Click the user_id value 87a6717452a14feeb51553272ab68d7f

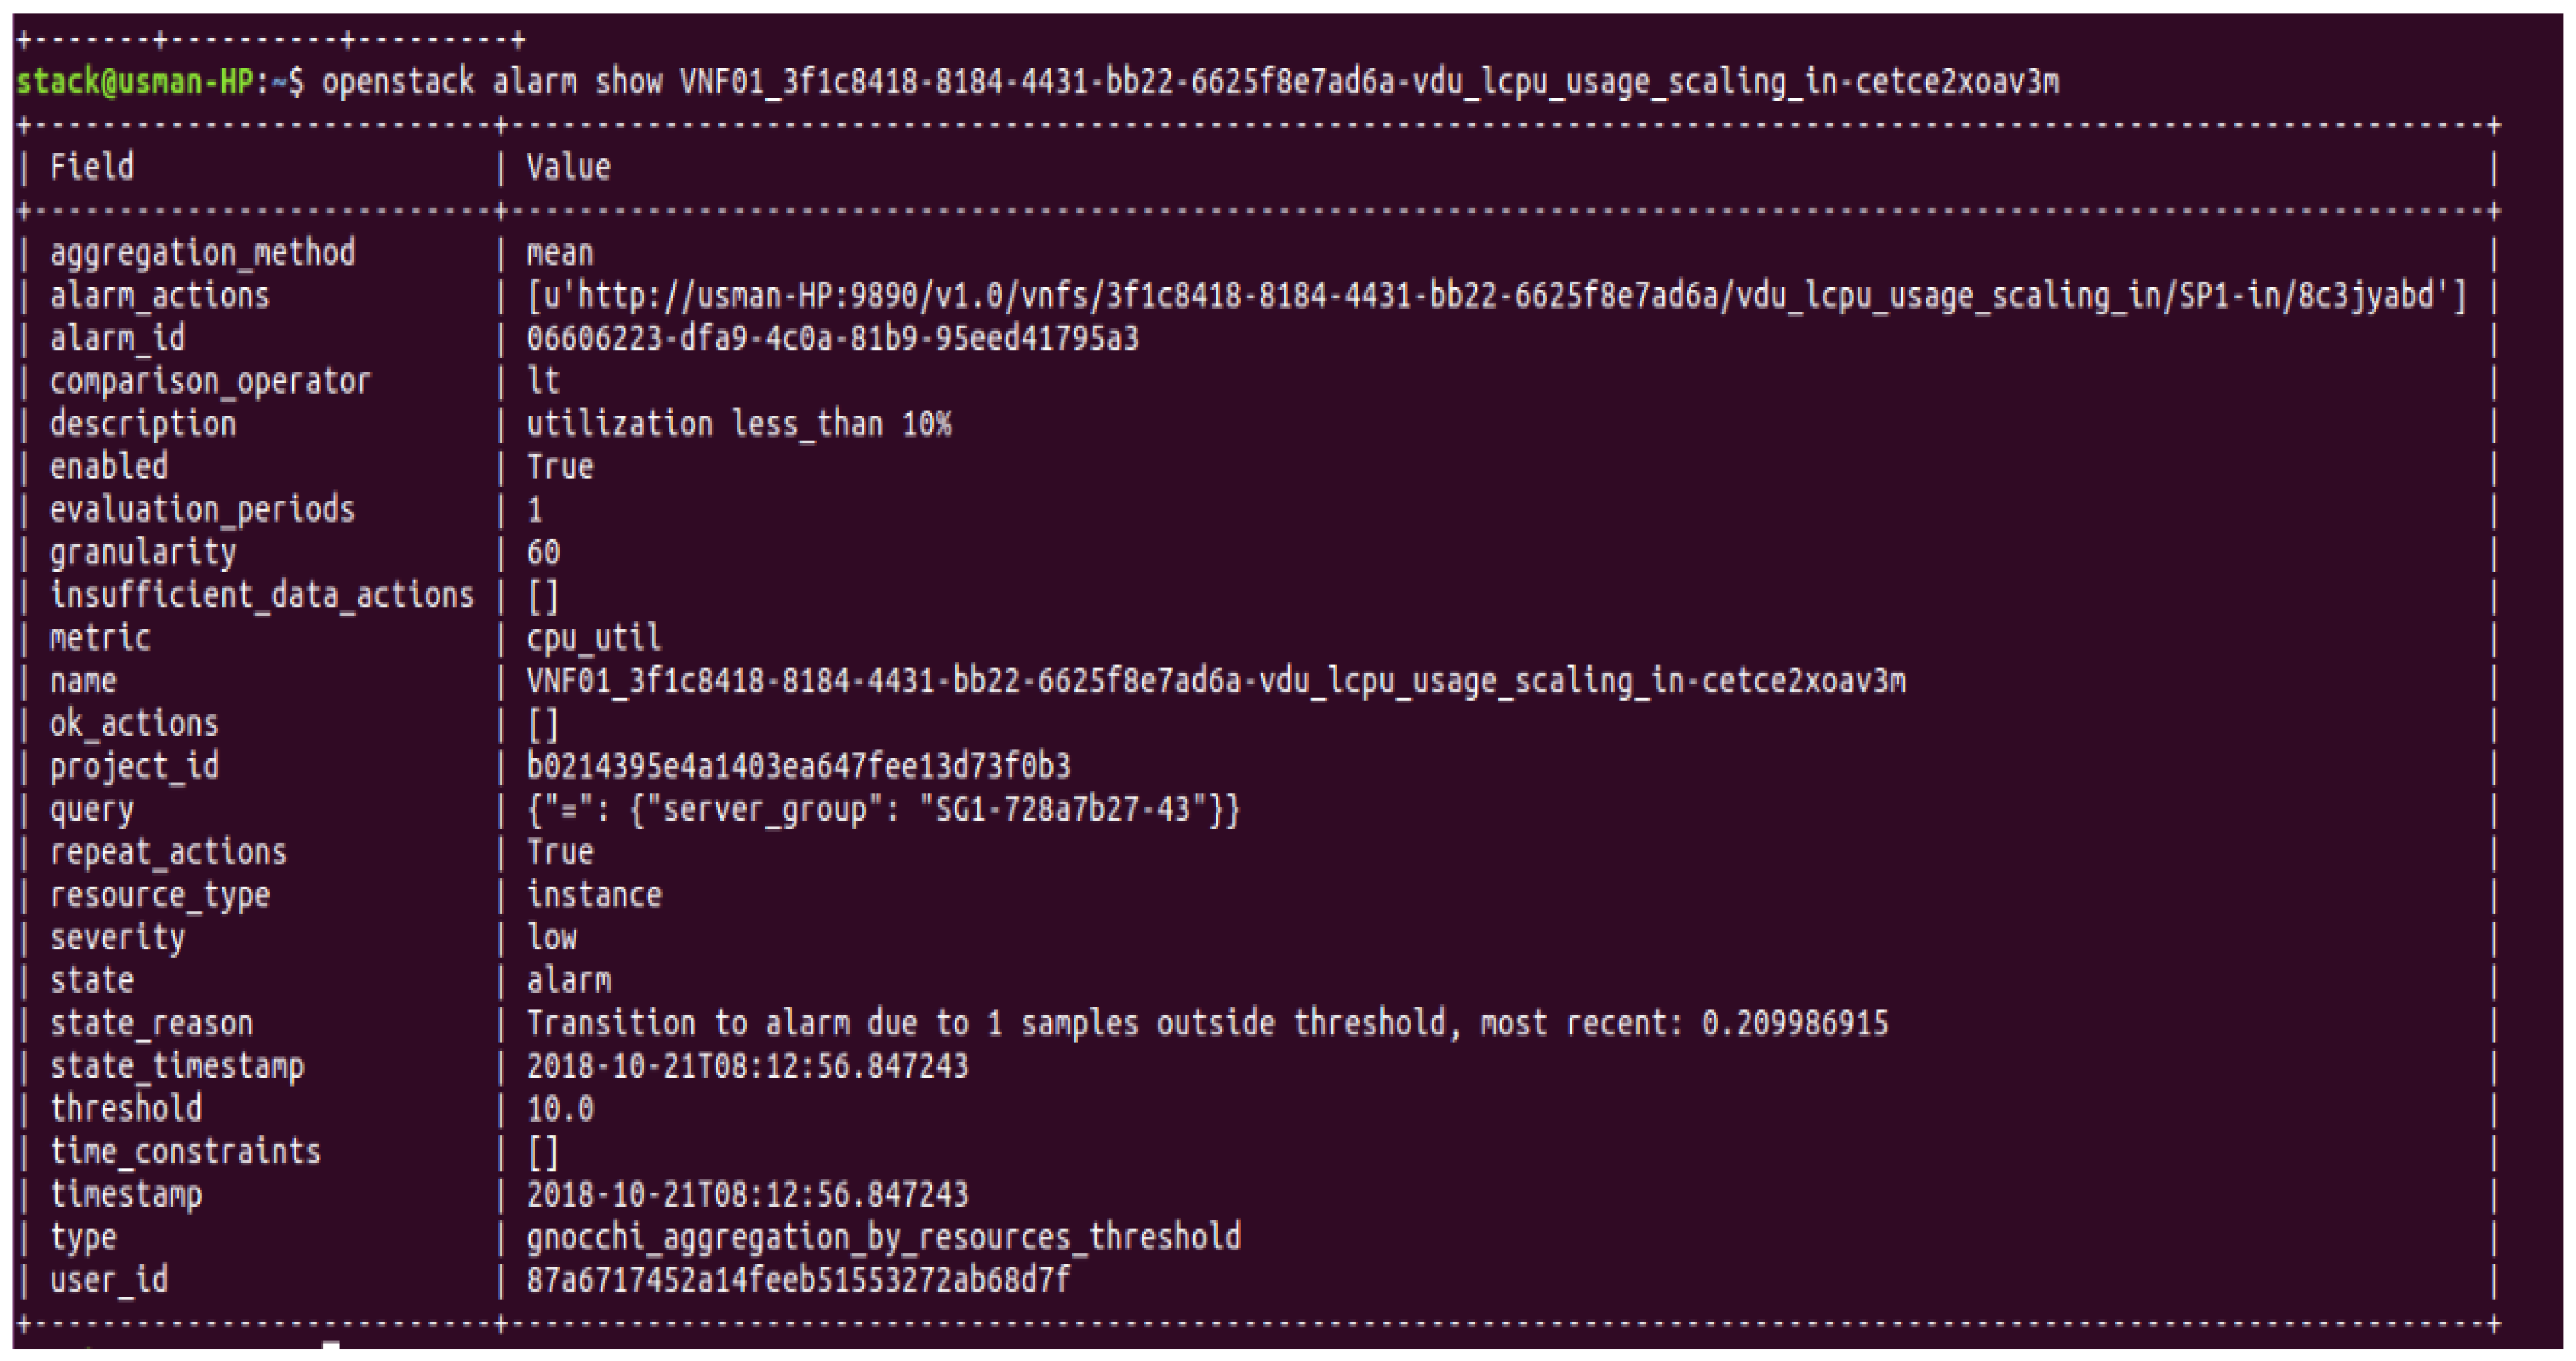click(x=798, y=1280)
